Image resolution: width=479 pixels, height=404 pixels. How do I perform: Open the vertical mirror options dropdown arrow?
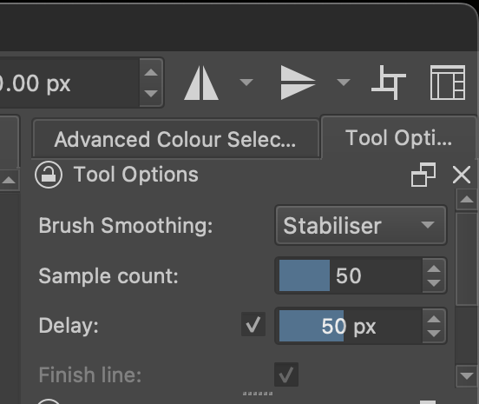(x=344, y=83)
